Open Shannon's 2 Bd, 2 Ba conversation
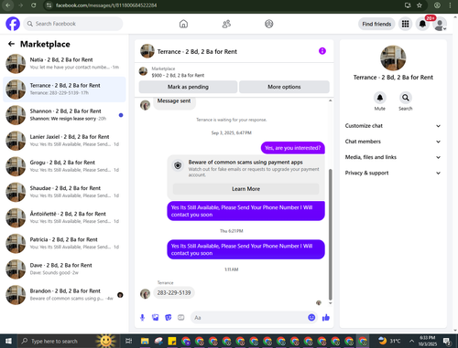Image resolution: width=458 pixels, height=348 pixels. pos(64,115)
